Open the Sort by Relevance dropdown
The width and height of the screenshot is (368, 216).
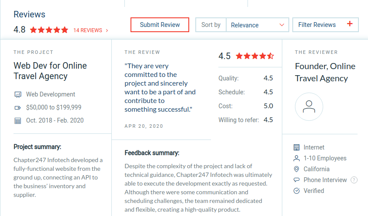click(x=258, y=25)
